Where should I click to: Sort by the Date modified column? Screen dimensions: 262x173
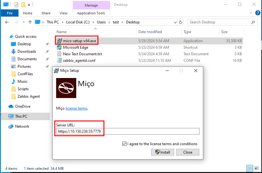(150, 32)
